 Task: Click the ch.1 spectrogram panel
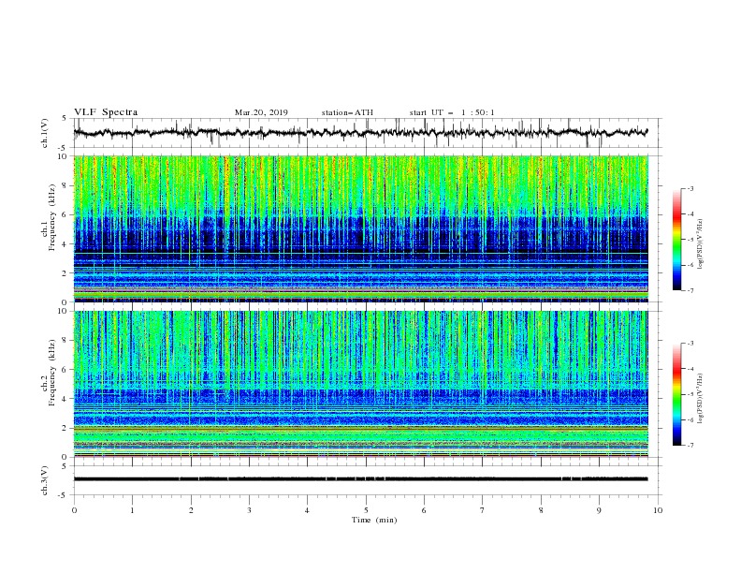tap(360, 228)
